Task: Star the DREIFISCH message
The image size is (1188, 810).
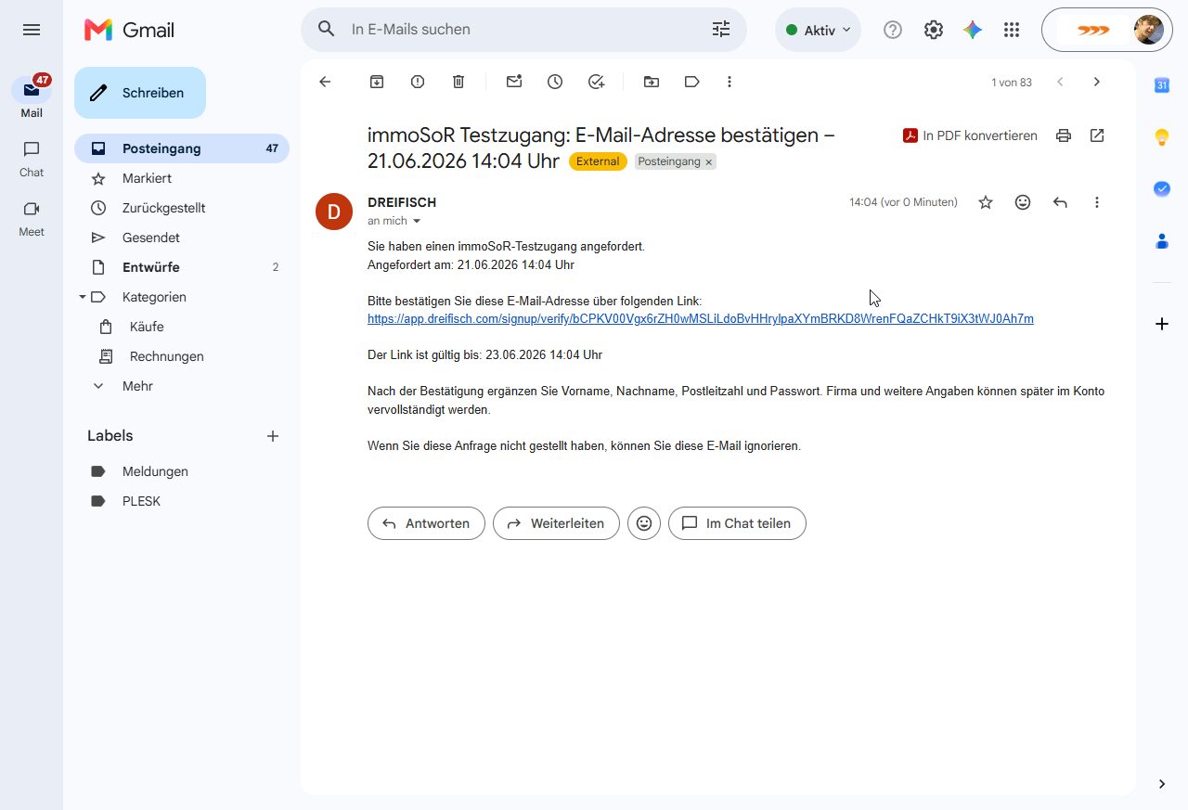Action: coord(986,202)
